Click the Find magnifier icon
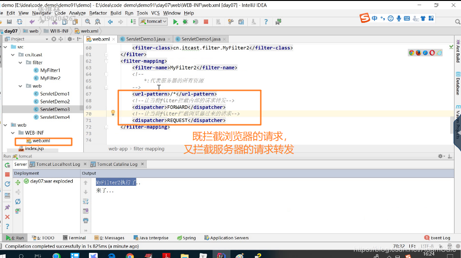Image resolution: width=461 pixels, height=258 pixels. pyautogui.click(x=88, y=22)
